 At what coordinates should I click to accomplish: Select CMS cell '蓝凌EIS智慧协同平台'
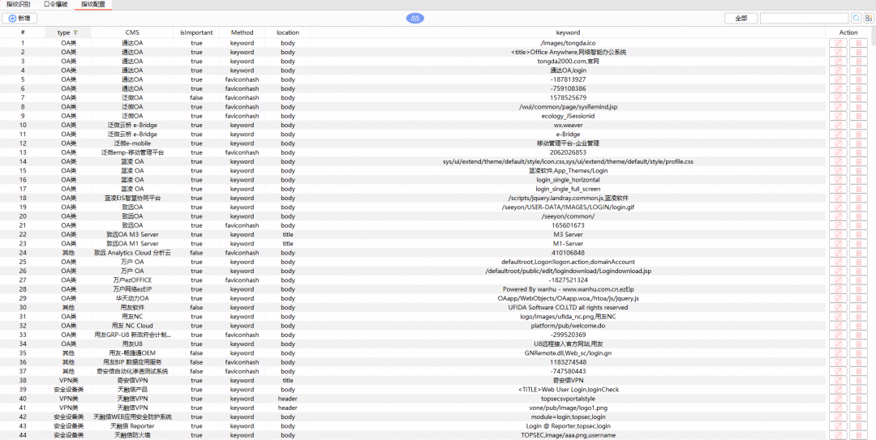132,199
